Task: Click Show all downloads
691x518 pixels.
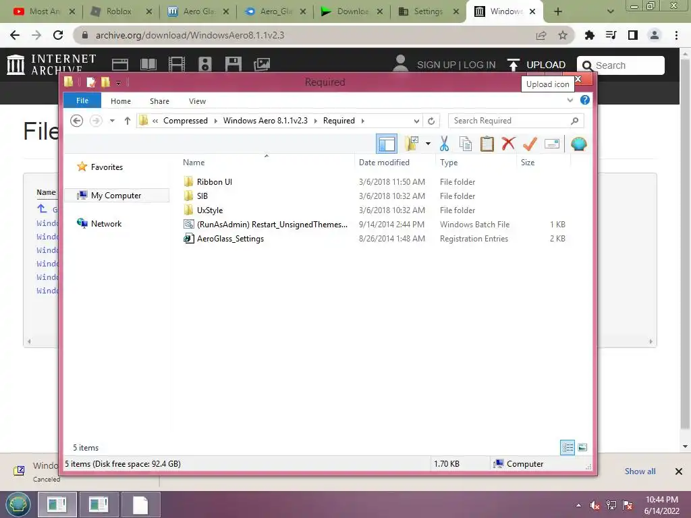Action: (640, 471)
